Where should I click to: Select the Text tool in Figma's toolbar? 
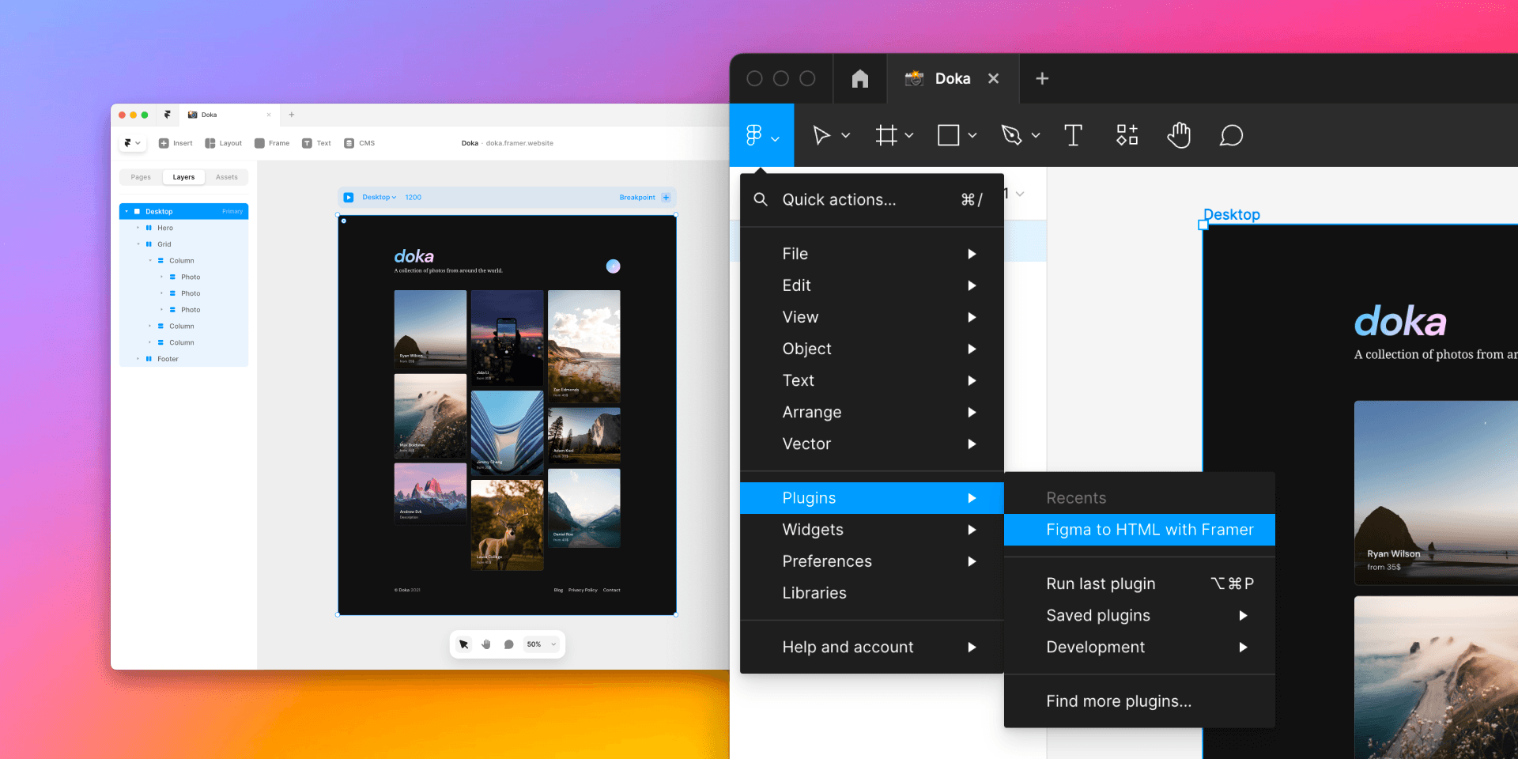[1073, 135]
